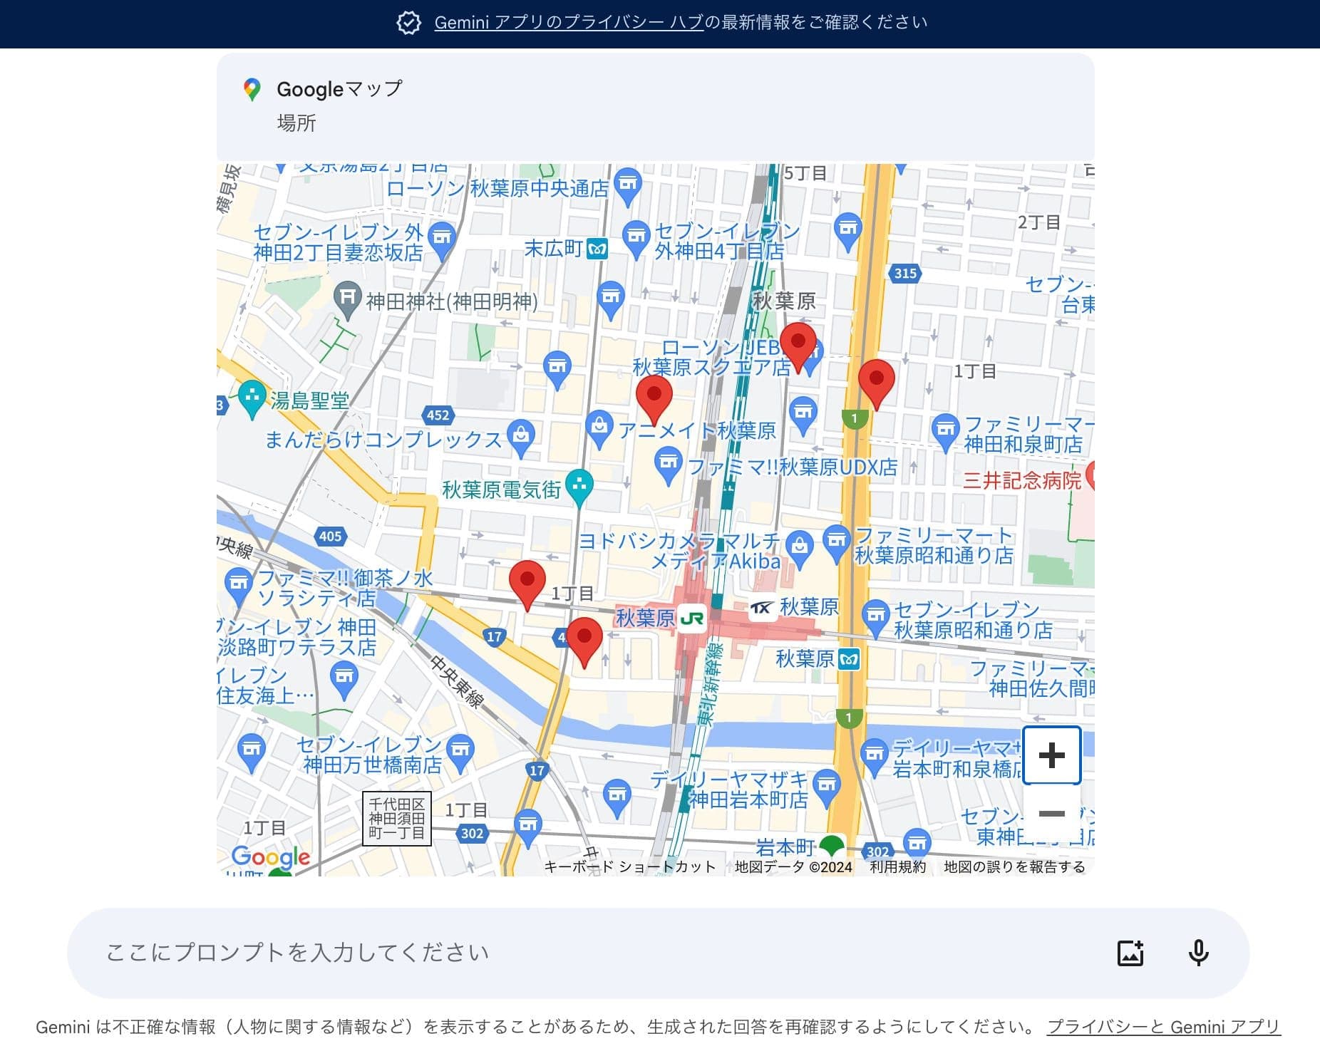Click the upload image icon
1320x1056 pixels.
pyautogui.click(x=1130, y=953)
